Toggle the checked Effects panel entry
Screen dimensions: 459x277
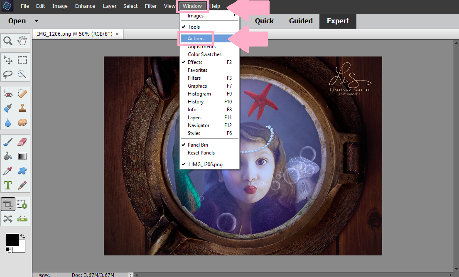(210, 62)
